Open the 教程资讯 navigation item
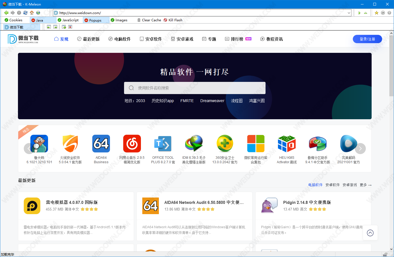394x257 pixels. [272, 39]
